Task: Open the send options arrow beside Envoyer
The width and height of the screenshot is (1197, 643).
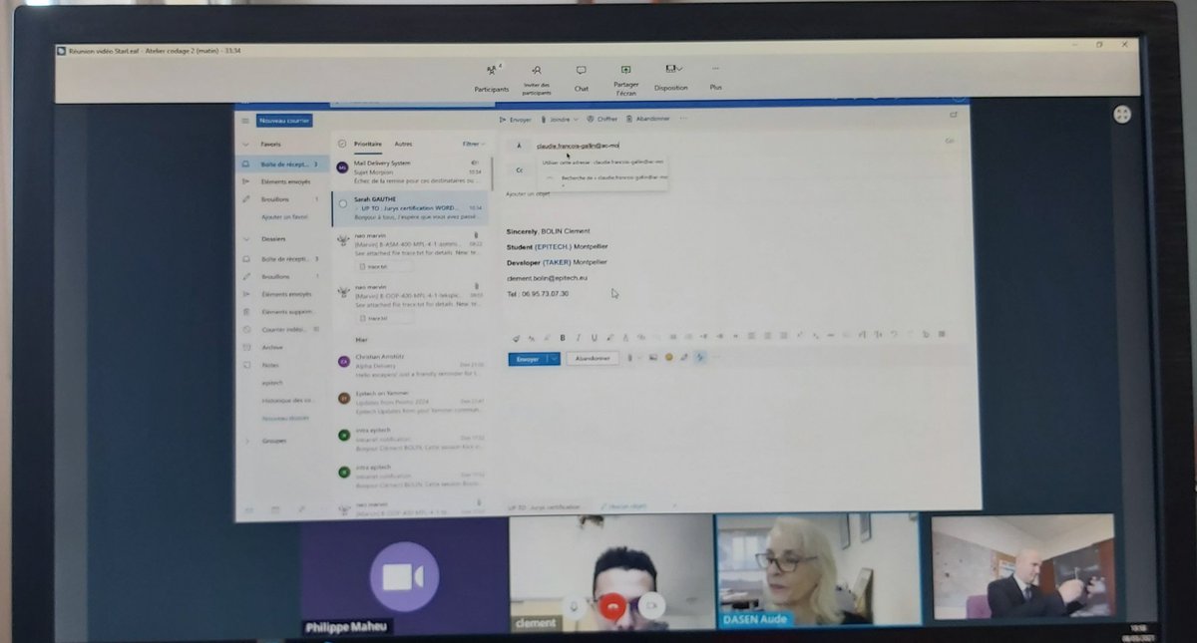Action: 555,358
